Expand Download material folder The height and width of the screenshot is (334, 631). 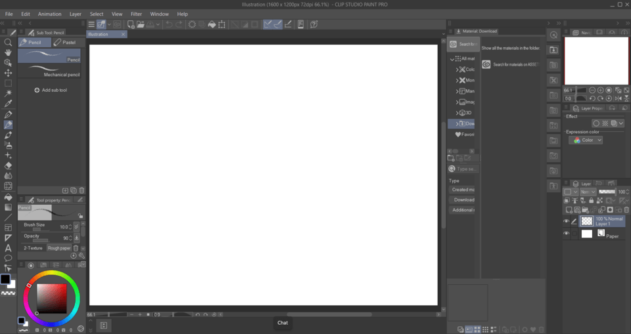(x=457, y=124)
